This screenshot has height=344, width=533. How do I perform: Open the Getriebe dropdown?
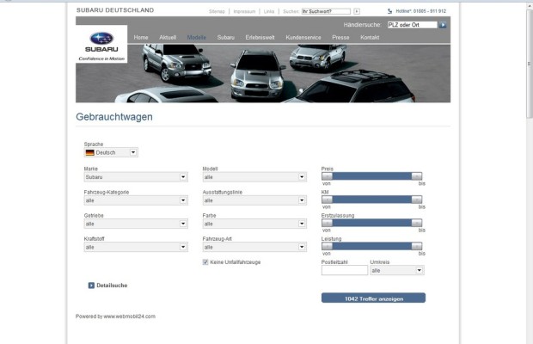pos(136,224)
